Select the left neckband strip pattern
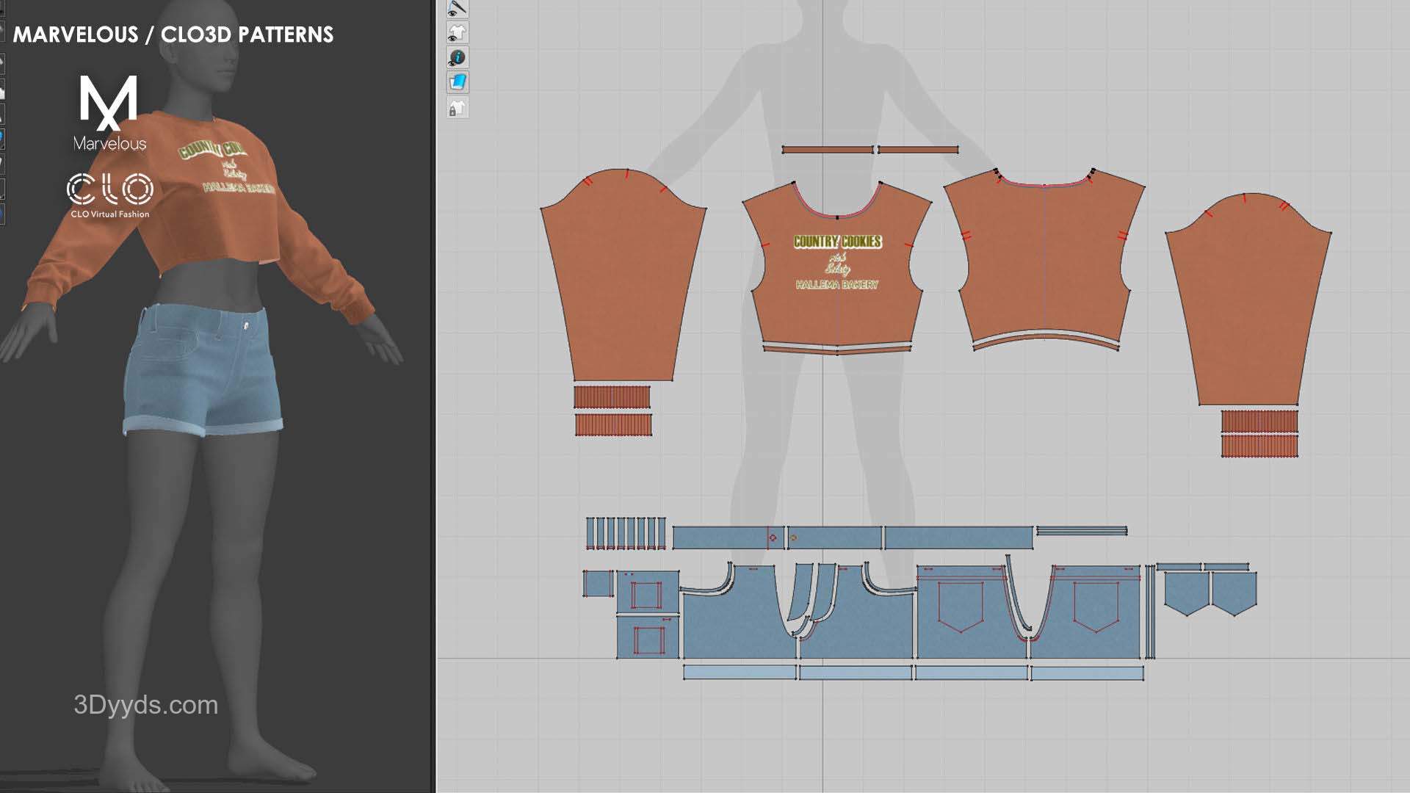The width and height of the screenshot is (1410, 793). tap(827, 150)
